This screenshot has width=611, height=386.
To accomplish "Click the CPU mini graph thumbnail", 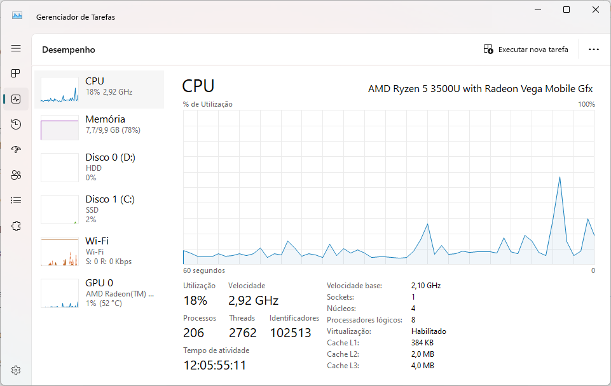I will click(x=60, y=90).
